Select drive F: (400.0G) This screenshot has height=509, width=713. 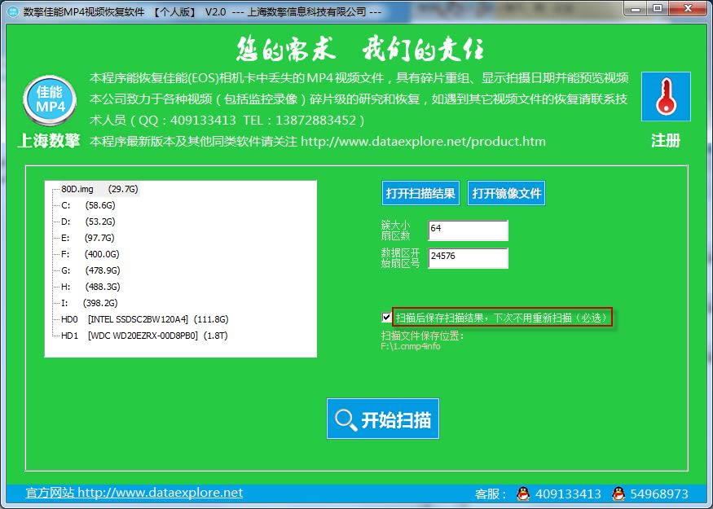click(x=90, y=254)
